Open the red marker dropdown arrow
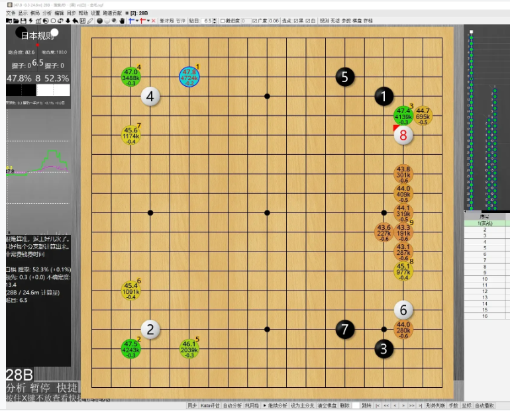The image size is (510, 411). pyautogui.click(x=148, y=21)
